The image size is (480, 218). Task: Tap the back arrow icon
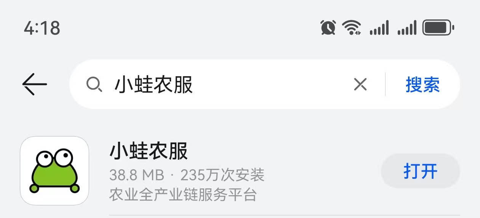tap(34, 84)
